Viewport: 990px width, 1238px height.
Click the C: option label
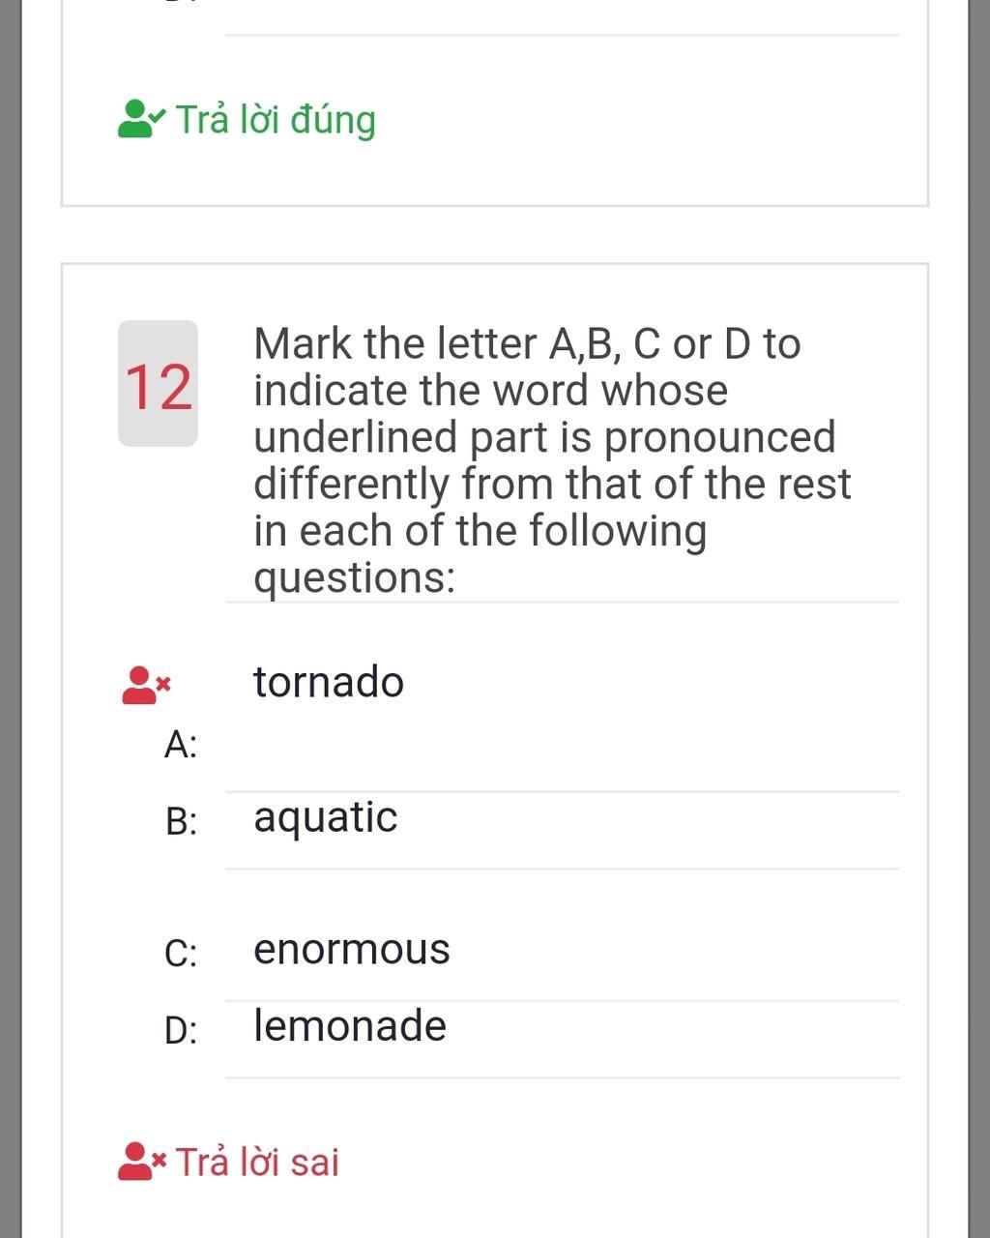(x=181, y=953)
